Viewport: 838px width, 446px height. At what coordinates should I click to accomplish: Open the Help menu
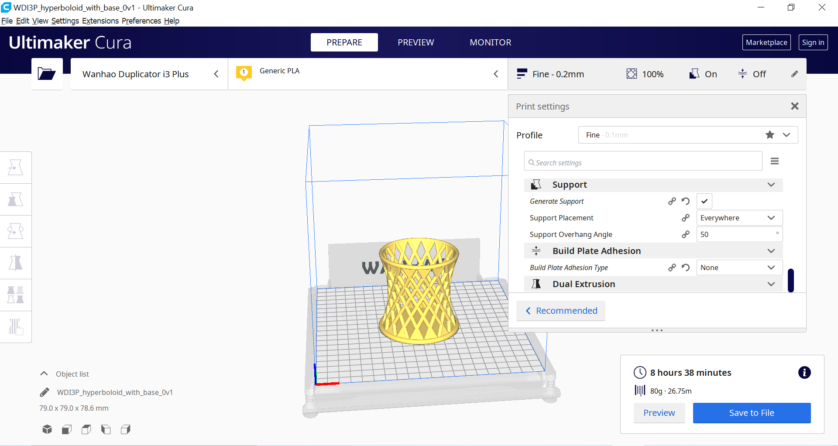click(172, 21)
